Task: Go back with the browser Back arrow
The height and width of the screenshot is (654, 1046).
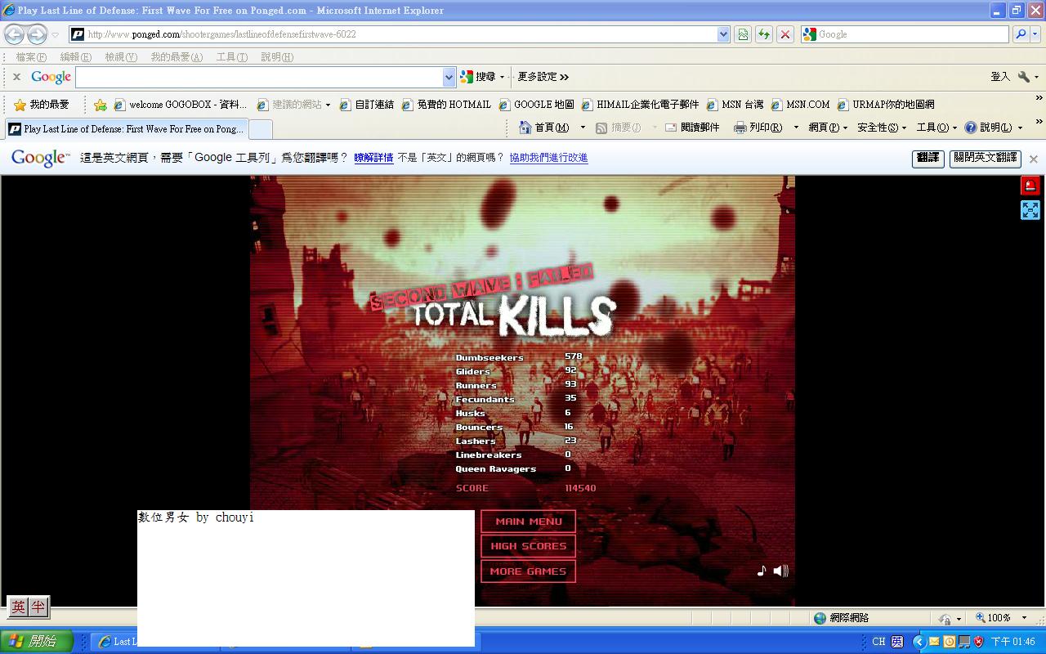Action: click(x=14, y=34)
